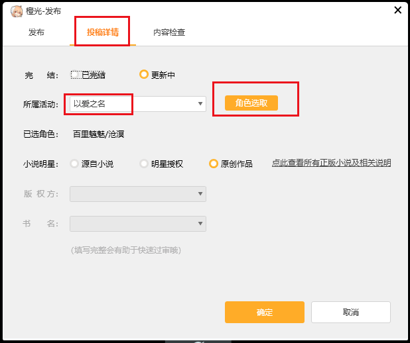Open the 内容检查 tab
Viewport: 410px width, 343px height.
click(169, 32)
